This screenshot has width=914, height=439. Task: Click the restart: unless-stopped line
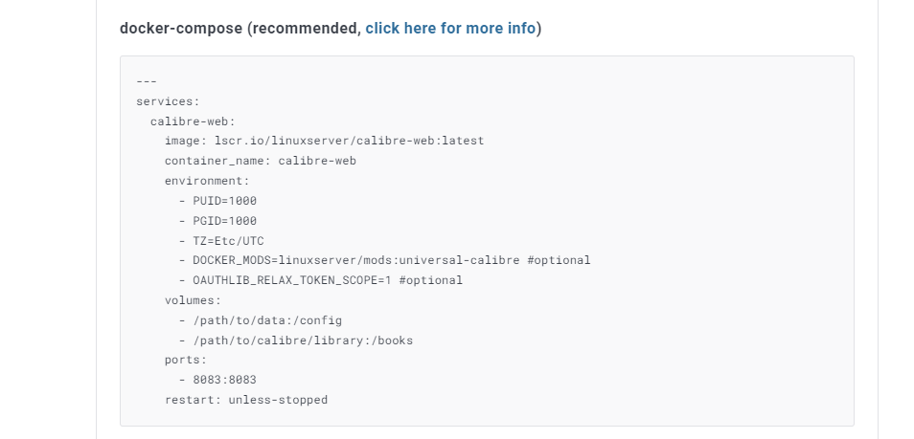coord(245,400)
